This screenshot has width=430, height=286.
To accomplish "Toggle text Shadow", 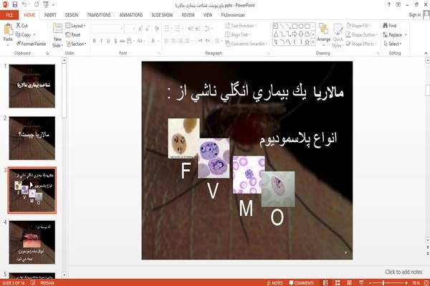I will 115,41.
